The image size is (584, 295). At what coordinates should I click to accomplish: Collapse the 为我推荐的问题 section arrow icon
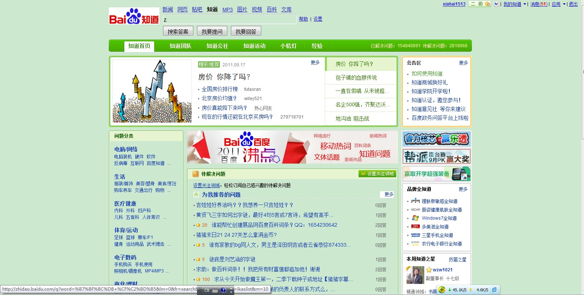196,195
